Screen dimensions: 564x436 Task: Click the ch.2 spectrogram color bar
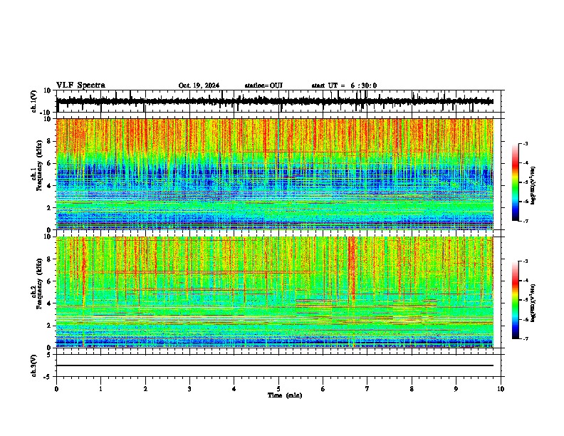click(516, 300)
